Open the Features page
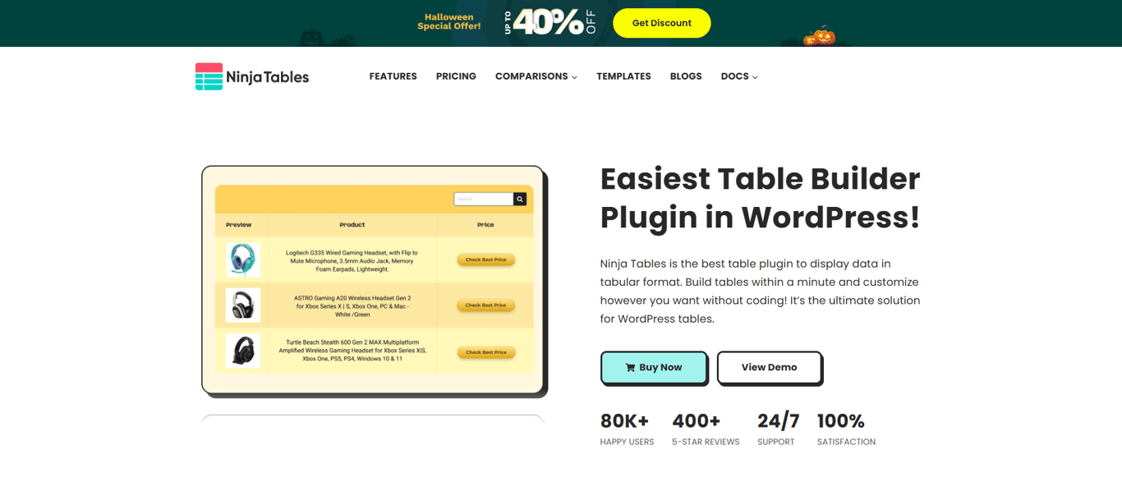Image resolution: width=1122 pixels, height=482 pixels. point(393,76)
